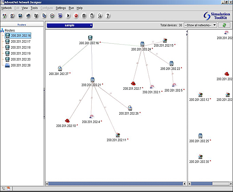
Task: Click the Routers panel header tab
Action: (22, 24)
